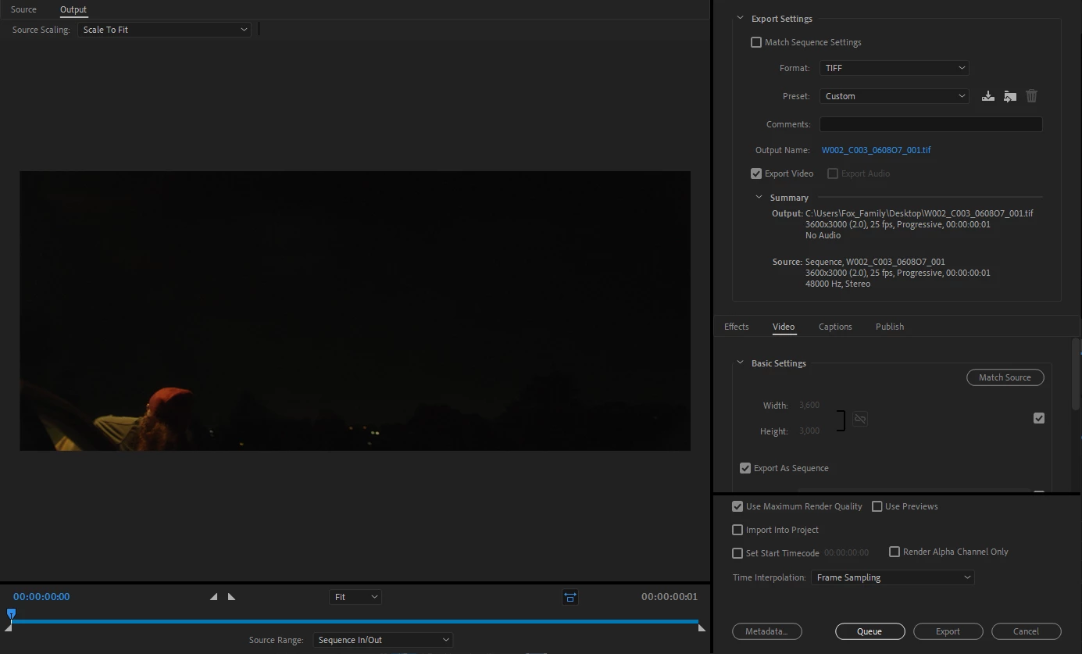1082x654 pixels.
Task: Switch to the Source tab
Action: click(x=23, y=9)
